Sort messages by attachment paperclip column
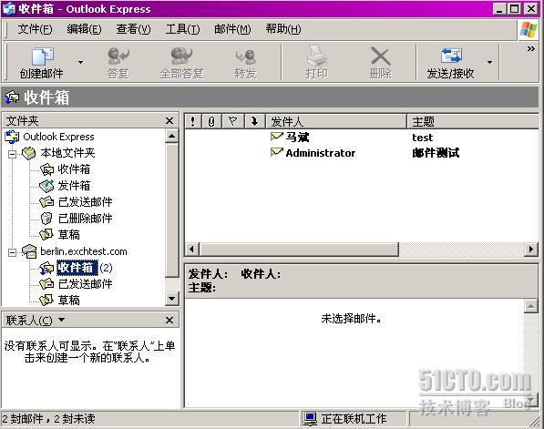The image size is (544, 429). (211, 121)
